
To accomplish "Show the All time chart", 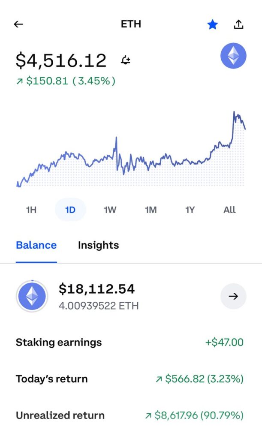I will pyautogui.click(x=229, y=210).
